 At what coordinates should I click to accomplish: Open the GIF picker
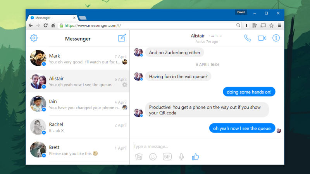point(167,157)
